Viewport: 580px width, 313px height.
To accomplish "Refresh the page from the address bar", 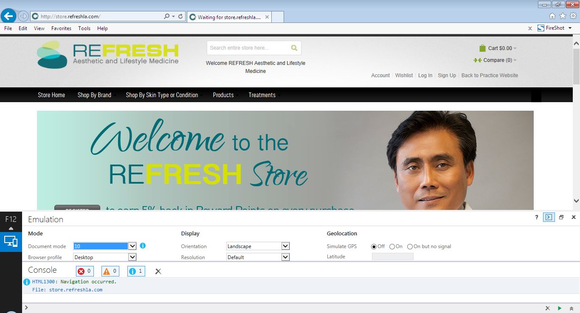I will click(180, 17).
